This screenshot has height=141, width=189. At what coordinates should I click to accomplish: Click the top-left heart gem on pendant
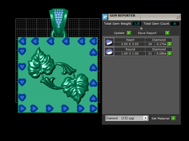(22, 41)
